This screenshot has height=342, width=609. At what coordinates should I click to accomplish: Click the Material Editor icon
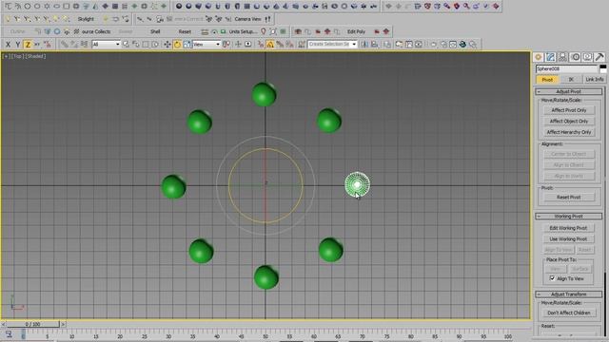(x=434, y=45)
